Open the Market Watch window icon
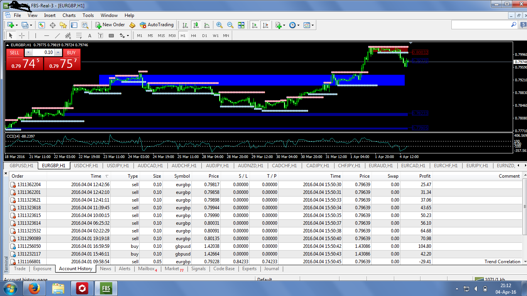The height and width of the screenshot is (296, 527). pyautogui.click(x=42, y=25)
